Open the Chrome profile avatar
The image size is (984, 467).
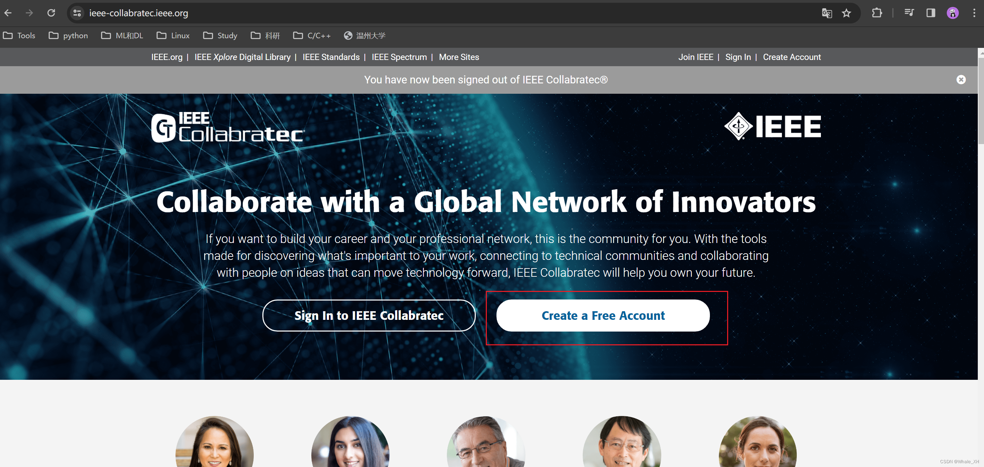click(953, 13)
